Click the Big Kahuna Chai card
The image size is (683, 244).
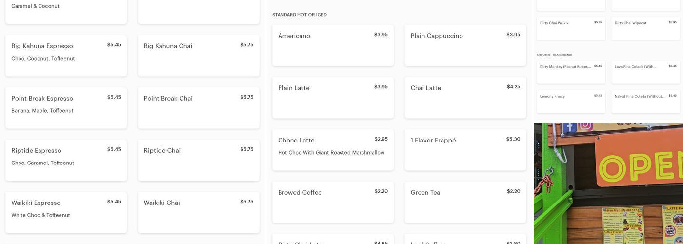tap(199, 56)
